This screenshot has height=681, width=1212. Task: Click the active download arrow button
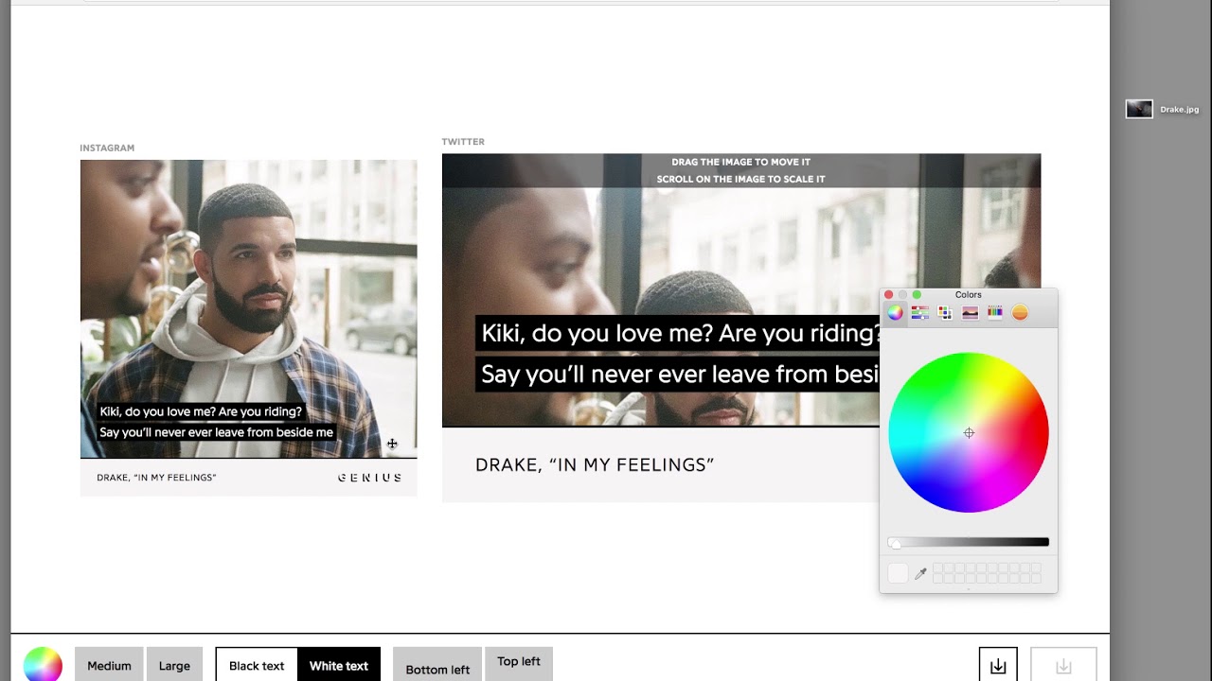point(998,666)
